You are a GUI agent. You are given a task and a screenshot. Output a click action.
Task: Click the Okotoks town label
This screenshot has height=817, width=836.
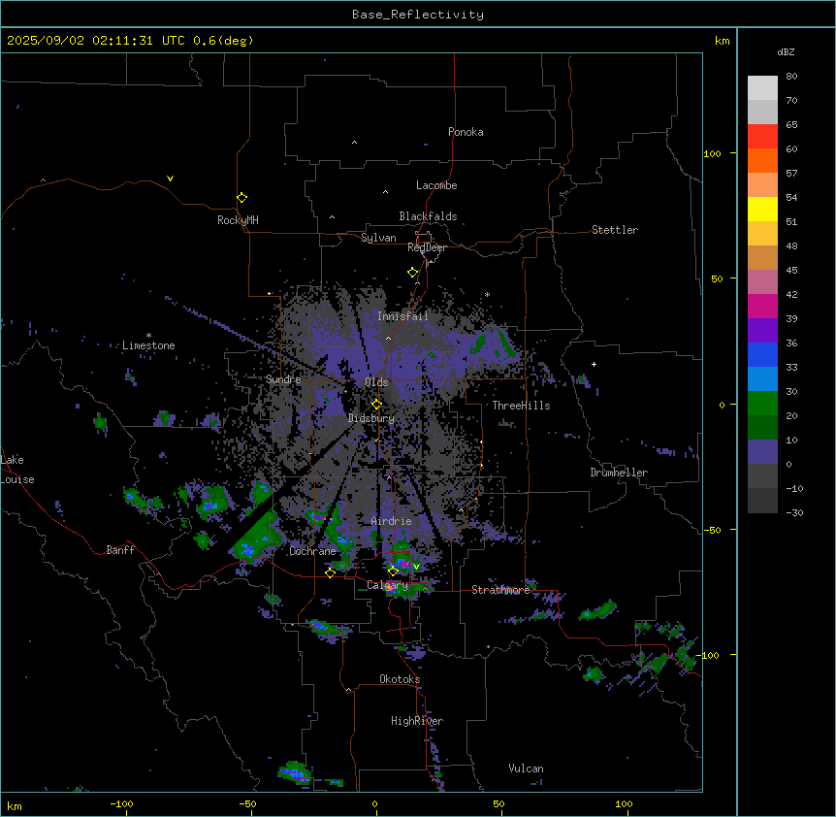pyautogui.click(x=400, y=679)
